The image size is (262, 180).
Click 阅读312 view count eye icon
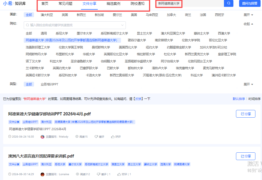77,174
